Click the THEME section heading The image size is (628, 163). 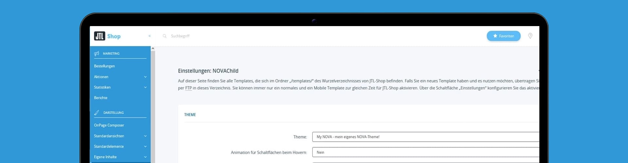click(x=190, y=115)
